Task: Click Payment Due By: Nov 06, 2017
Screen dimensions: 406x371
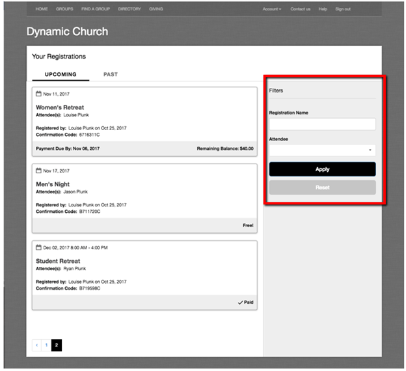Action: click(68, 148)
